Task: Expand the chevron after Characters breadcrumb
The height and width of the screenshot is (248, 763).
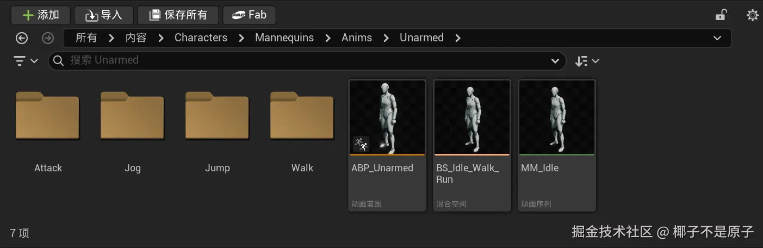Action: tap(241, 38)
